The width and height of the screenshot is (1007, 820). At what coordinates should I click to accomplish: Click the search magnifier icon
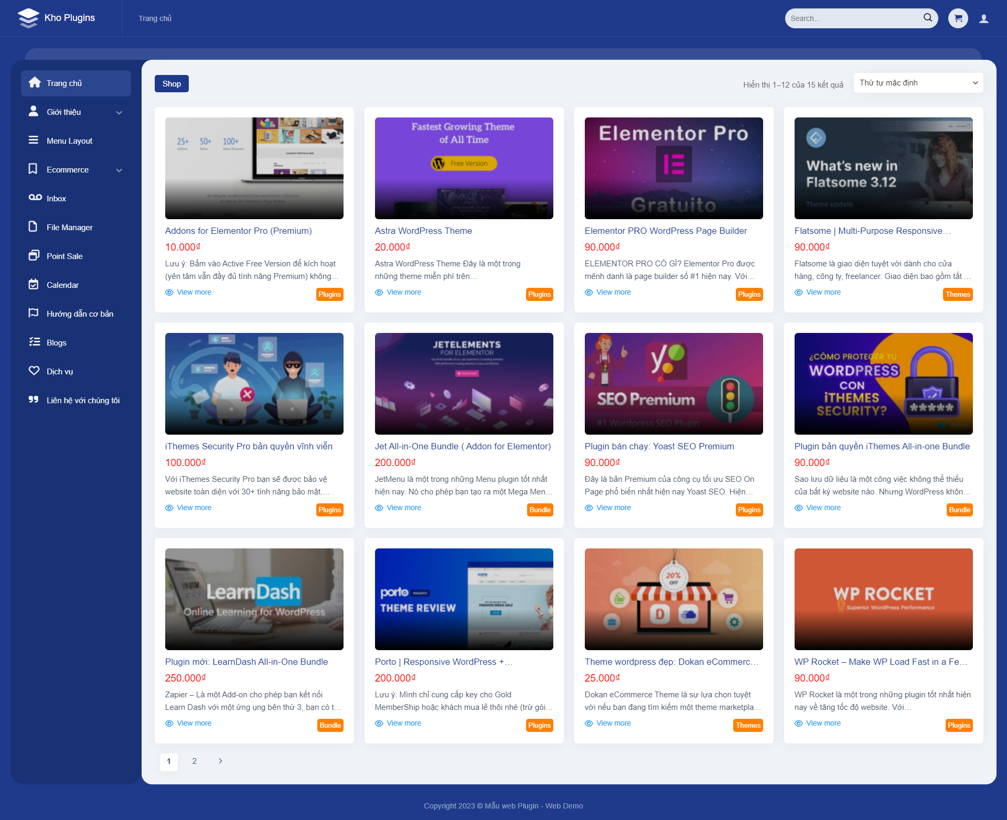click(927, 18)
